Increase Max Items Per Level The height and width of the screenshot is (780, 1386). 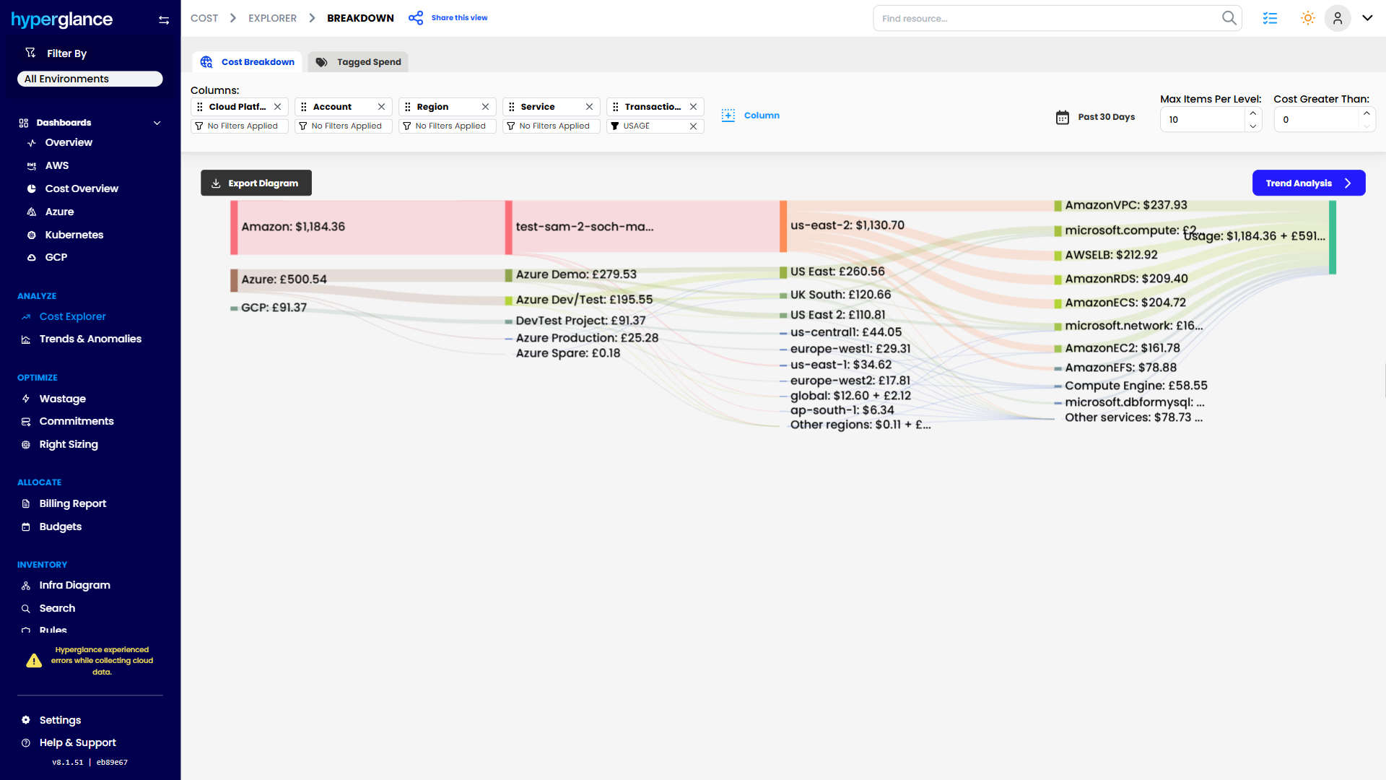pos(1253,113)
